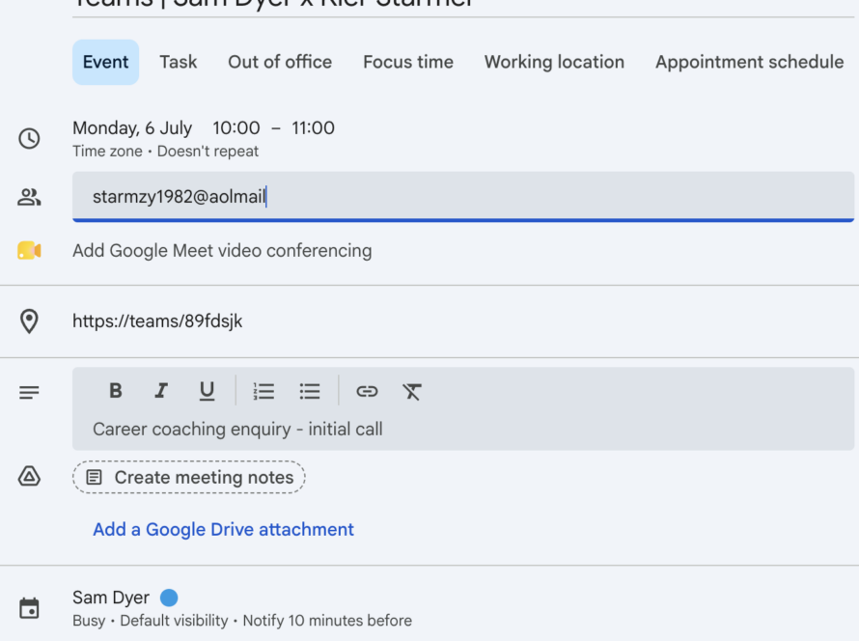The height and width of the screenshot is (641, 859).
Task: Edit the Notify 10 minutes before reminder
Action: [x=327, y=621]
